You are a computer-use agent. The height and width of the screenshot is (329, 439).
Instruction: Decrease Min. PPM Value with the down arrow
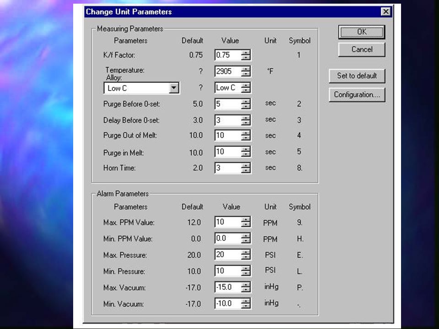pos(246,241)
